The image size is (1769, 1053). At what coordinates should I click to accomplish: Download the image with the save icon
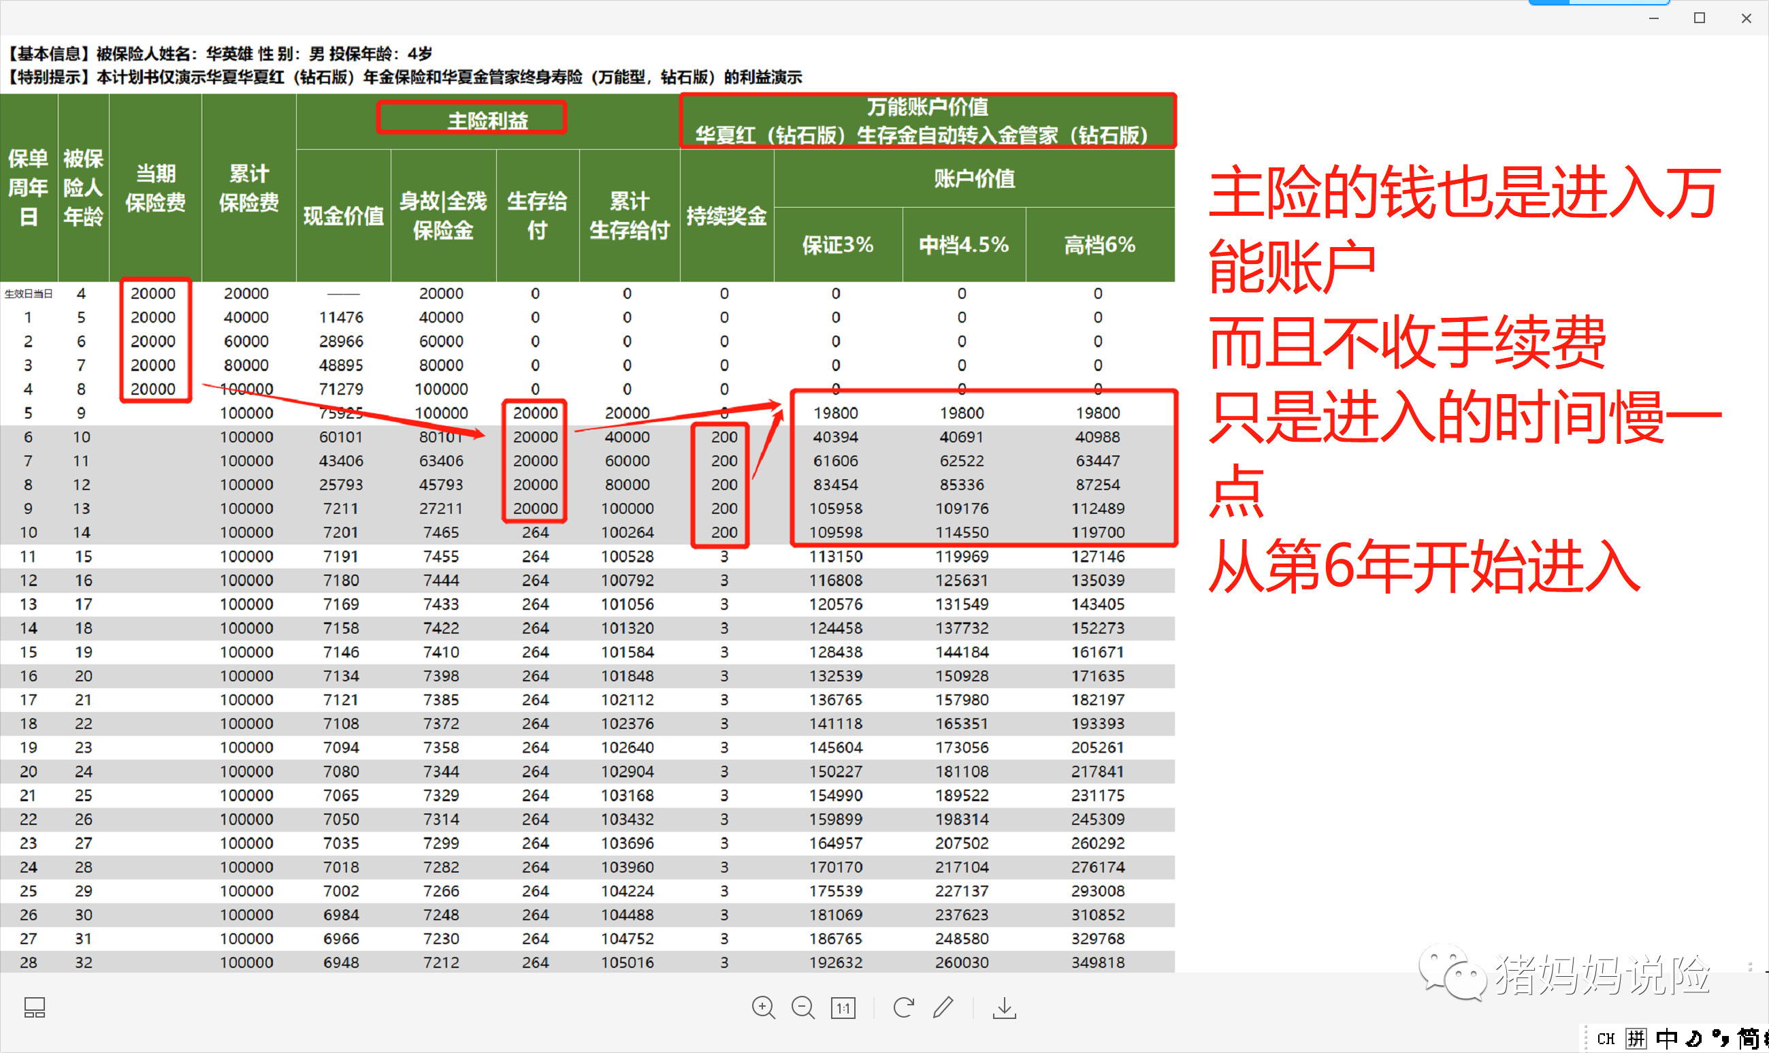coord(1004,1007)
